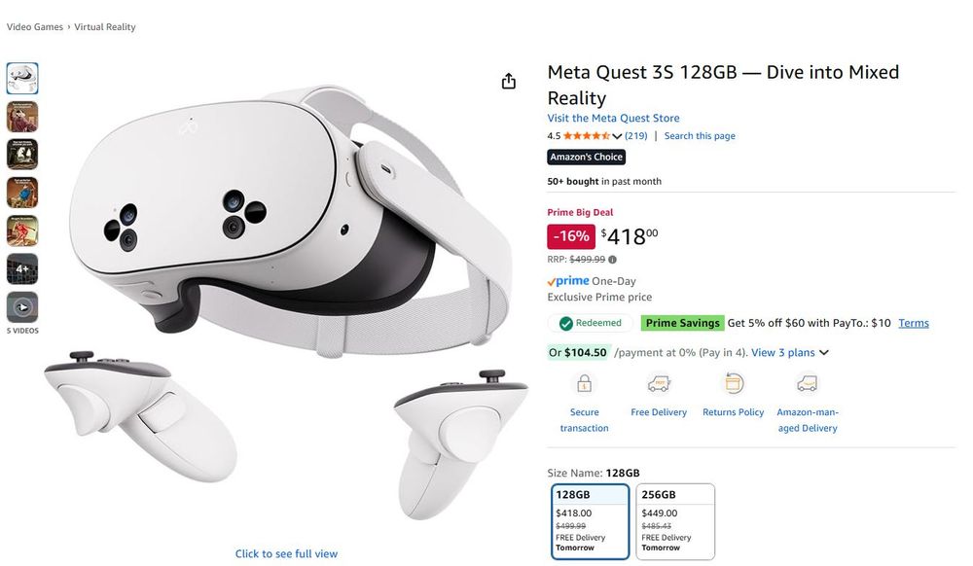Select the 128GB size option
The height and width of the screenshot is (566, 973).
pyautogui.click(x=591, y=522)
